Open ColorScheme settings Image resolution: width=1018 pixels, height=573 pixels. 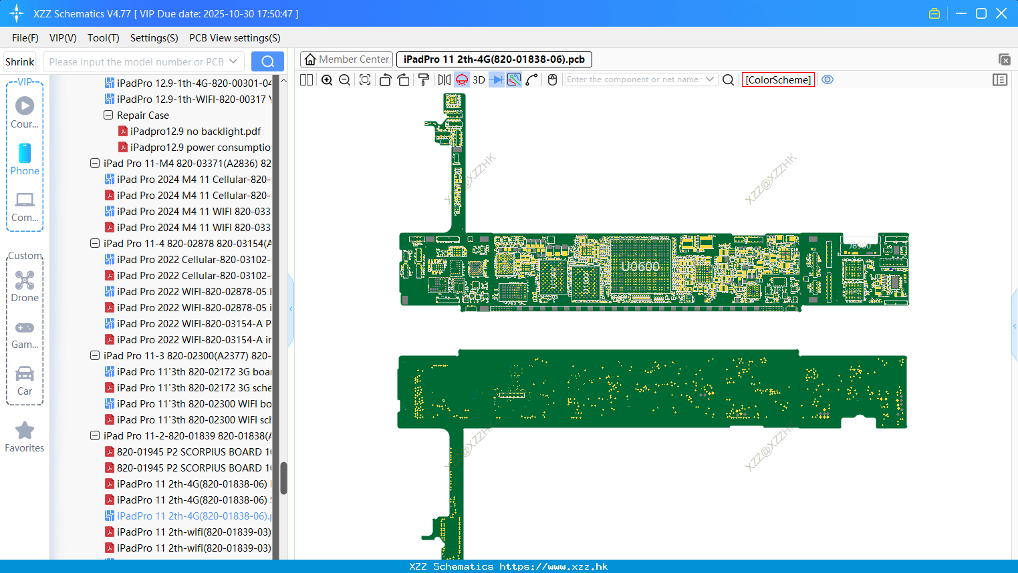778,79
